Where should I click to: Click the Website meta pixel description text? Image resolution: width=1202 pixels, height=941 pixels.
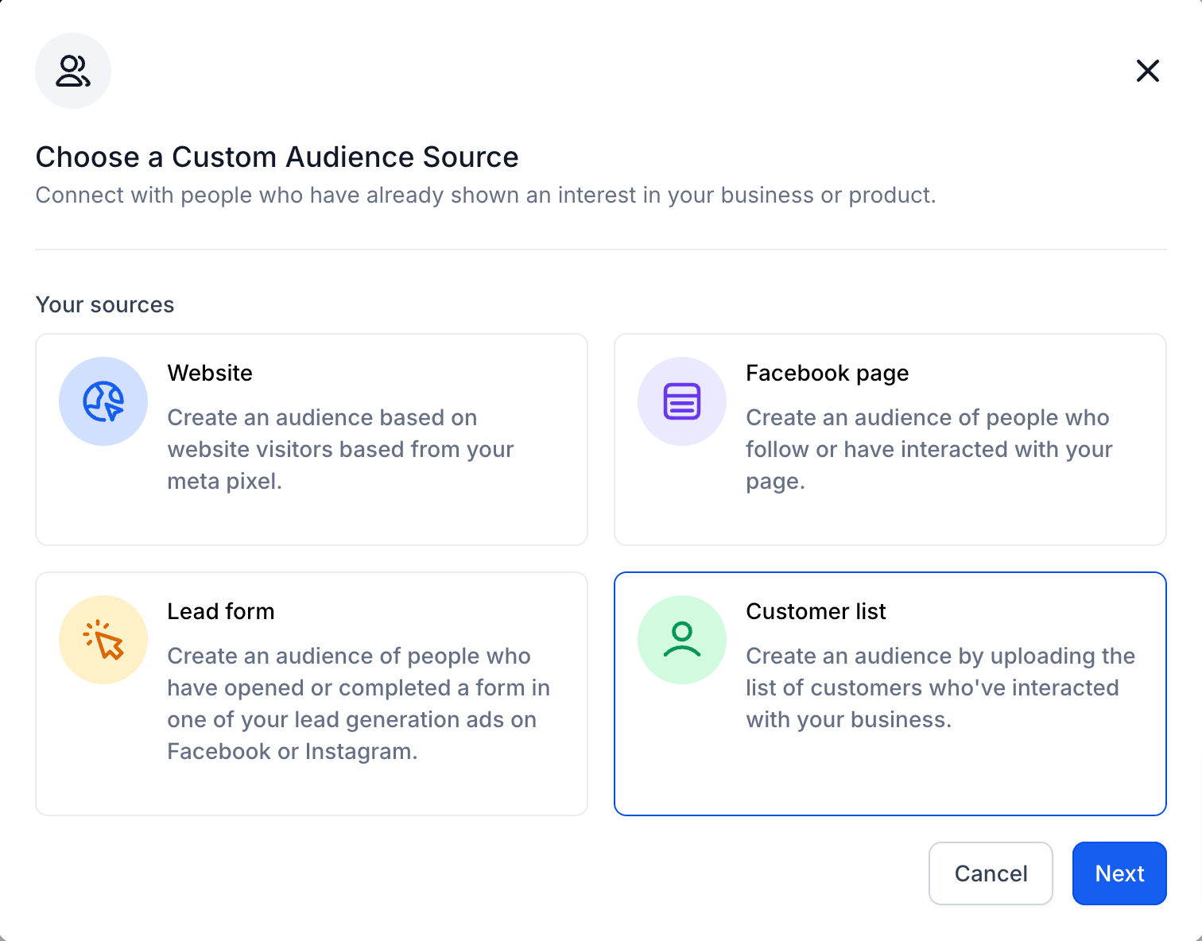point(340,449)
